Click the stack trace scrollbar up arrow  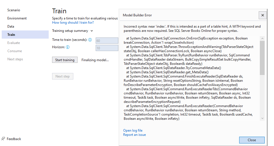(x=262, y=38)
